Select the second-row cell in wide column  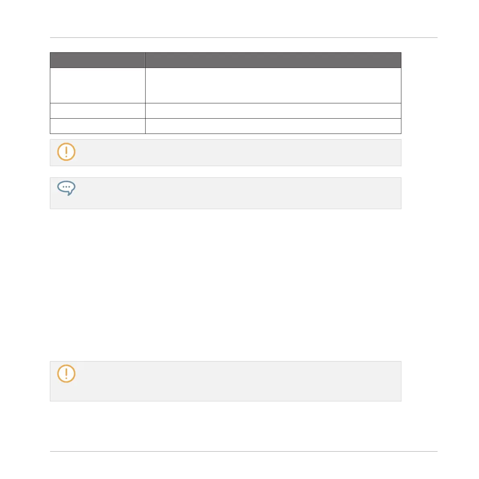(273, 111)
